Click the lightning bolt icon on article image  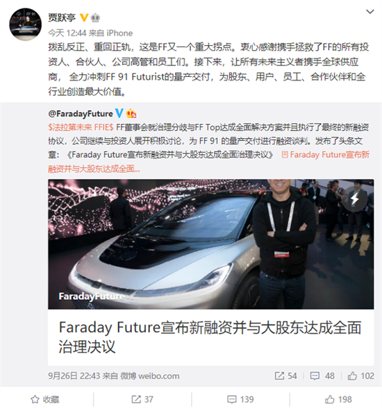pyautogui.click(x=354, y=199)
